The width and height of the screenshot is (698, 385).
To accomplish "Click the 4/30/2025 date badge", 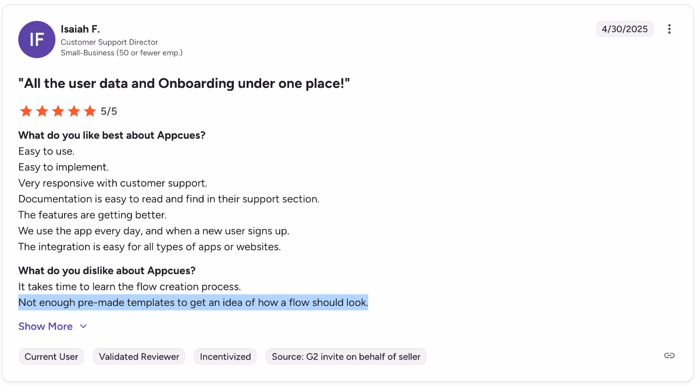I will (625, 28).
